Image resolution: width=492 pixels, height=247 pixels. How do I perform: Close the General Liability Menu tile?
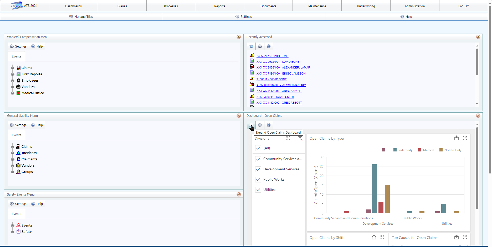pos(239,116)
